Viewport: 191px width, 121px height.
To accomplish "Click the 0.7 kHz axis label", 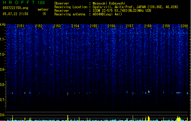I will coord(3,100).
